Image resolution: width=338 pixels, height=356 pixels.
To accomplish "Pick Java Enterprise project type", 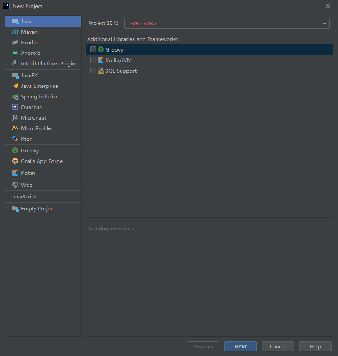I will click(x=43, y=86).
